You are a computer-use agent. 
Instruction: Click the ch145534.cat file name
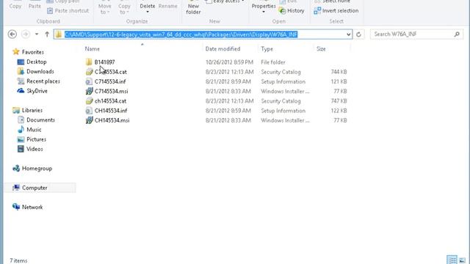[x=110, y=101]
